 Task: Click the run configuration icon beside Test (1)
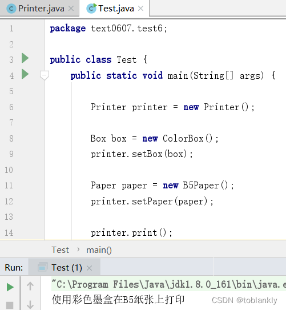pyautogui.click(x=42, y=267)
